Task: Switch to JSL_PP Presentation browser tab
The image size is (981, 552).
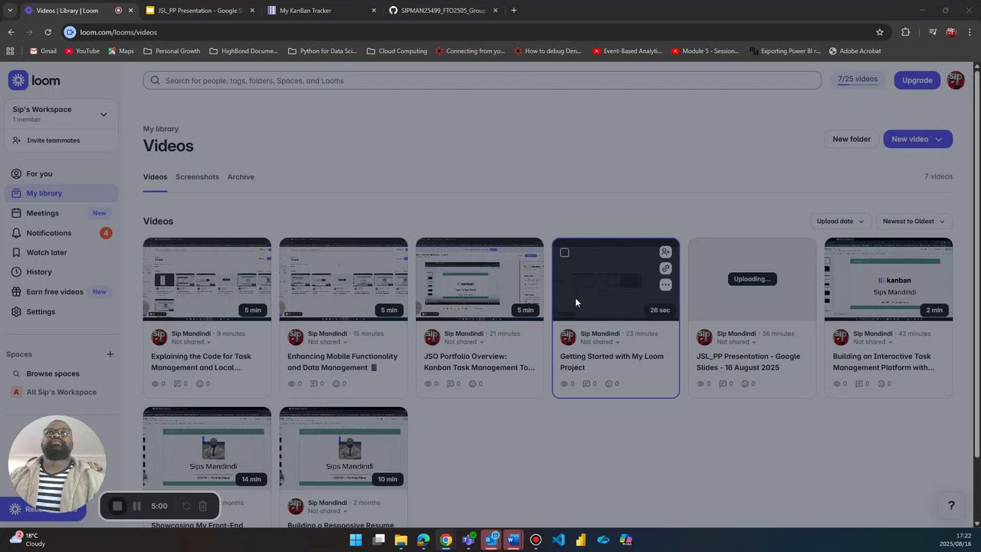Action: click(201, 10)
